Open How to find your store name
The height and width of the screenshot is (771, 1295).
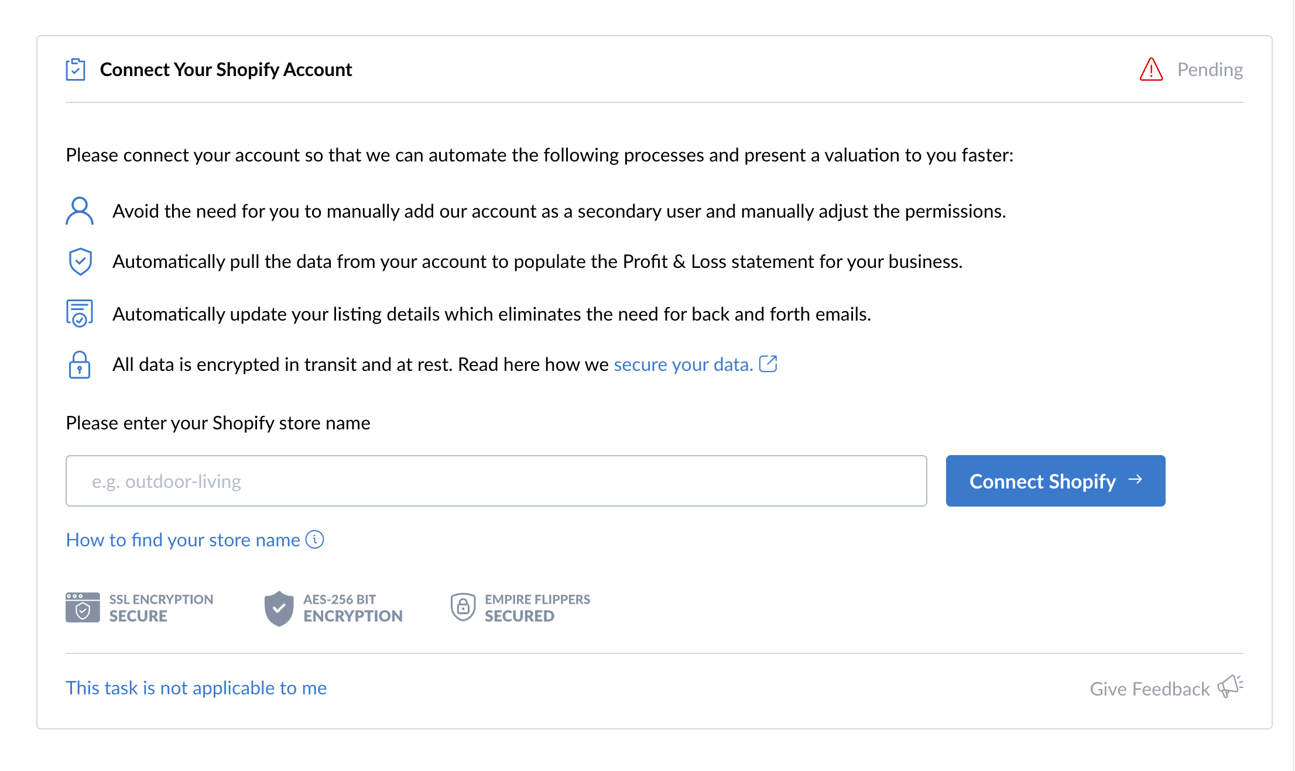[183, 540]
